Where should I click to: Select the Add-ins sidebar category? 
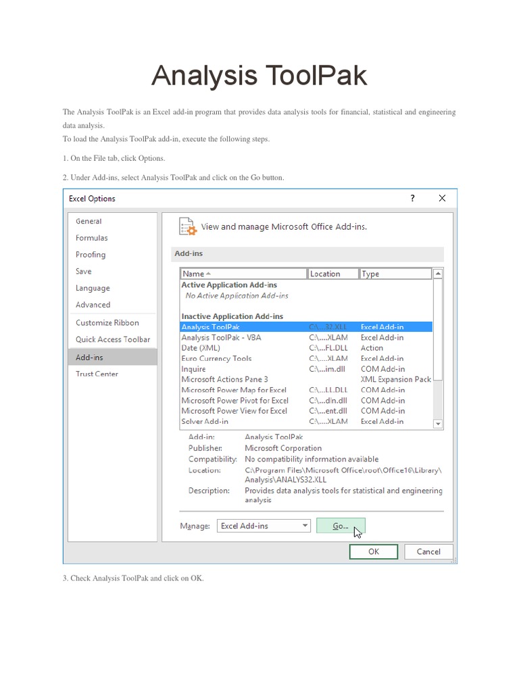point(113,357)
